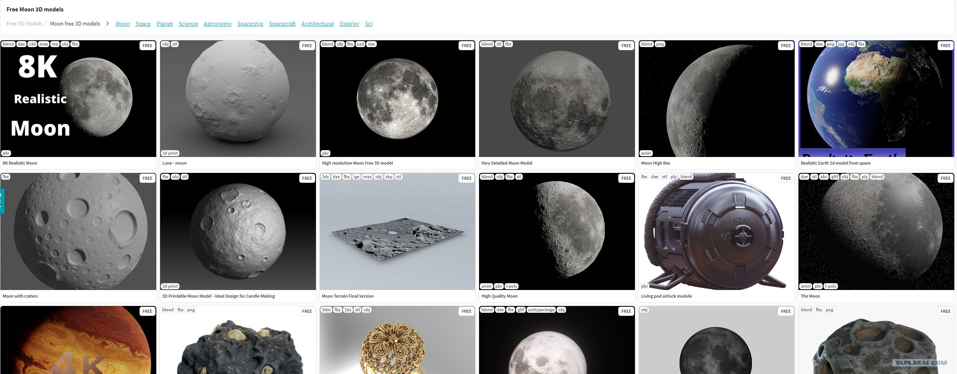This screenshot has width=957, height=374.
Task: Open the orange 4K planet thumbnail
Action: coord(78,340)
